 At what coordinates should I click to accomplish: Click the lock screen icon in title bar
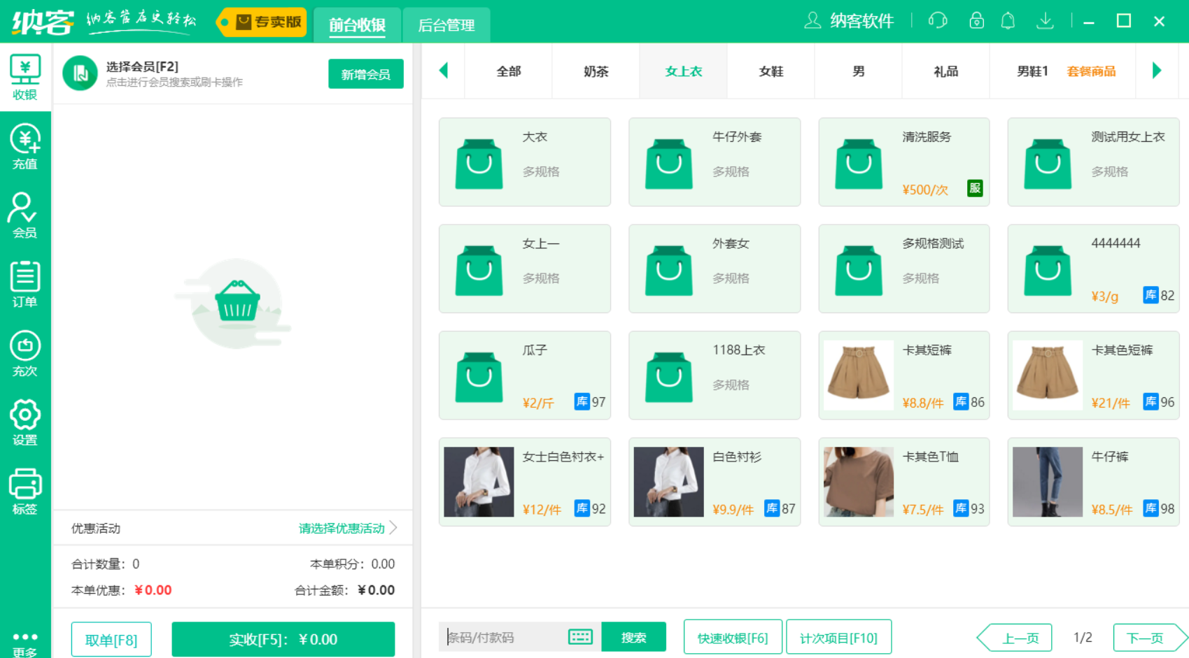tap(976, 21)
